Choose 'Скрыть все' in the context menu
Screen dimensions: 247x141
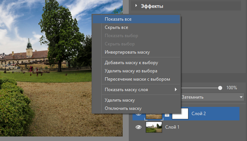click(136, 27)
